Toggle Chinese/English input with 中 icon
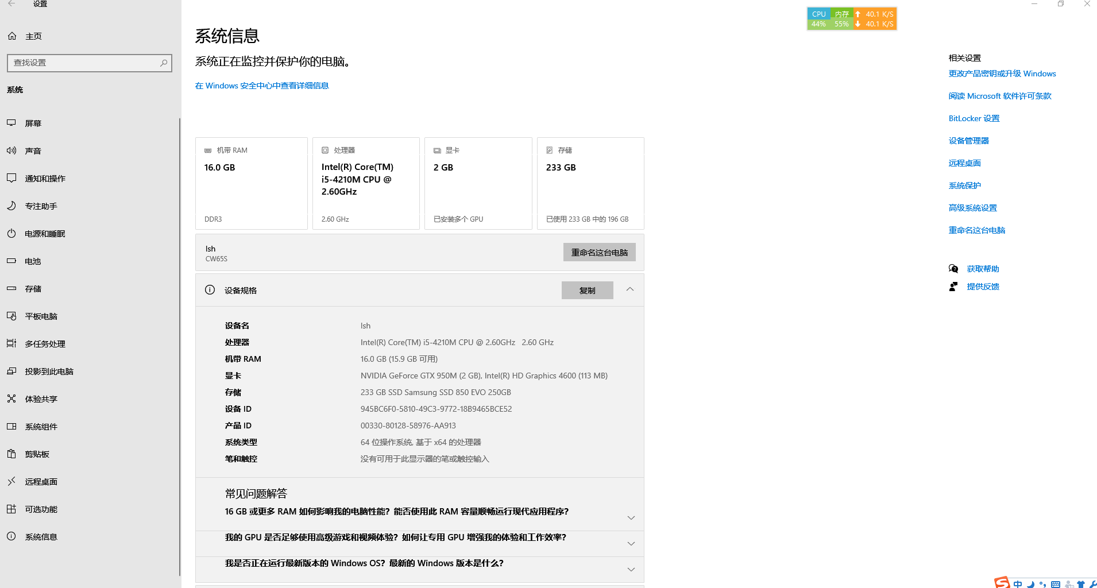This screenshot has width=1097, height=588. (x=1018, y=584)
